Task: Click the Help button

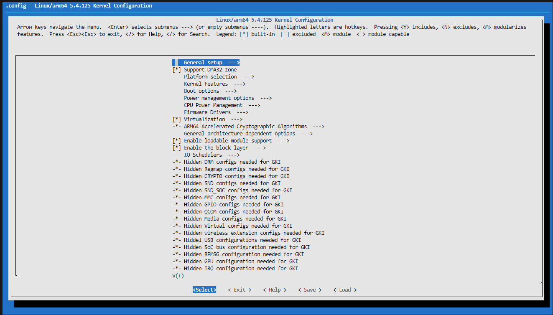Action: [275, 290]
